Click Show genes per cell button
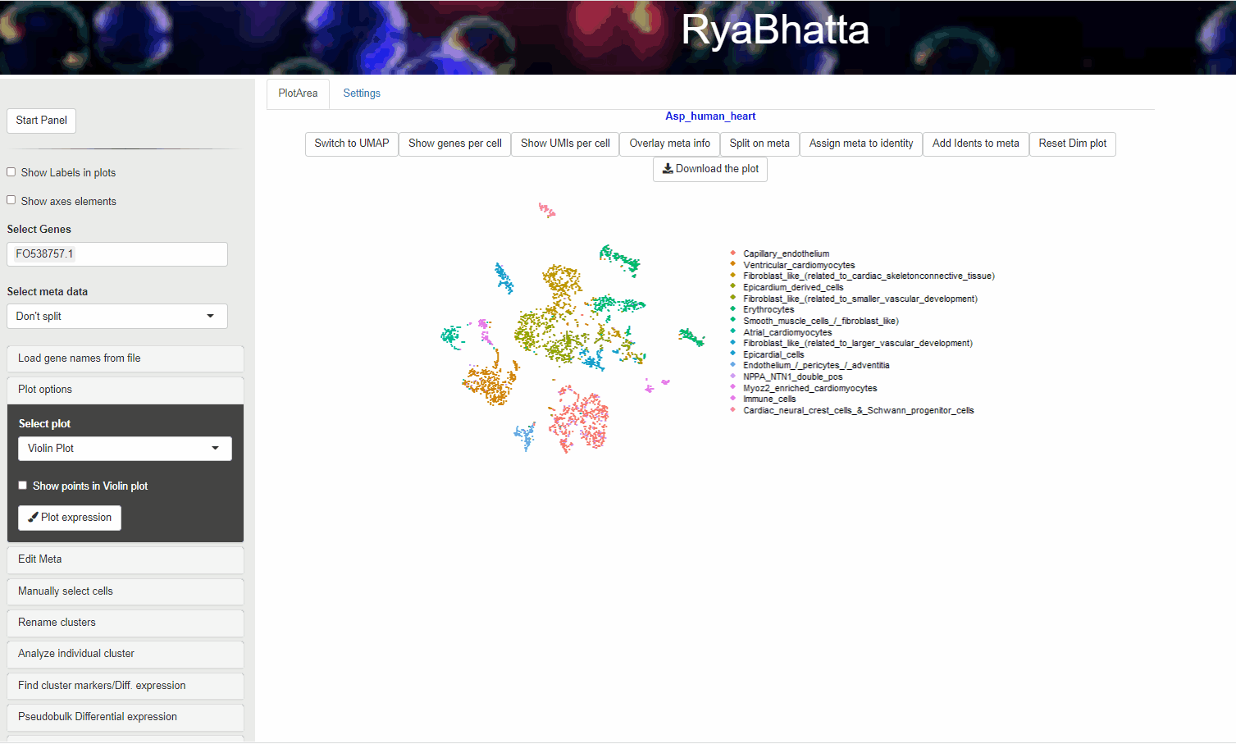Image resolution: width=1236 pixels, height=744 pixels. pyautogui.click(x=454, y=144)
